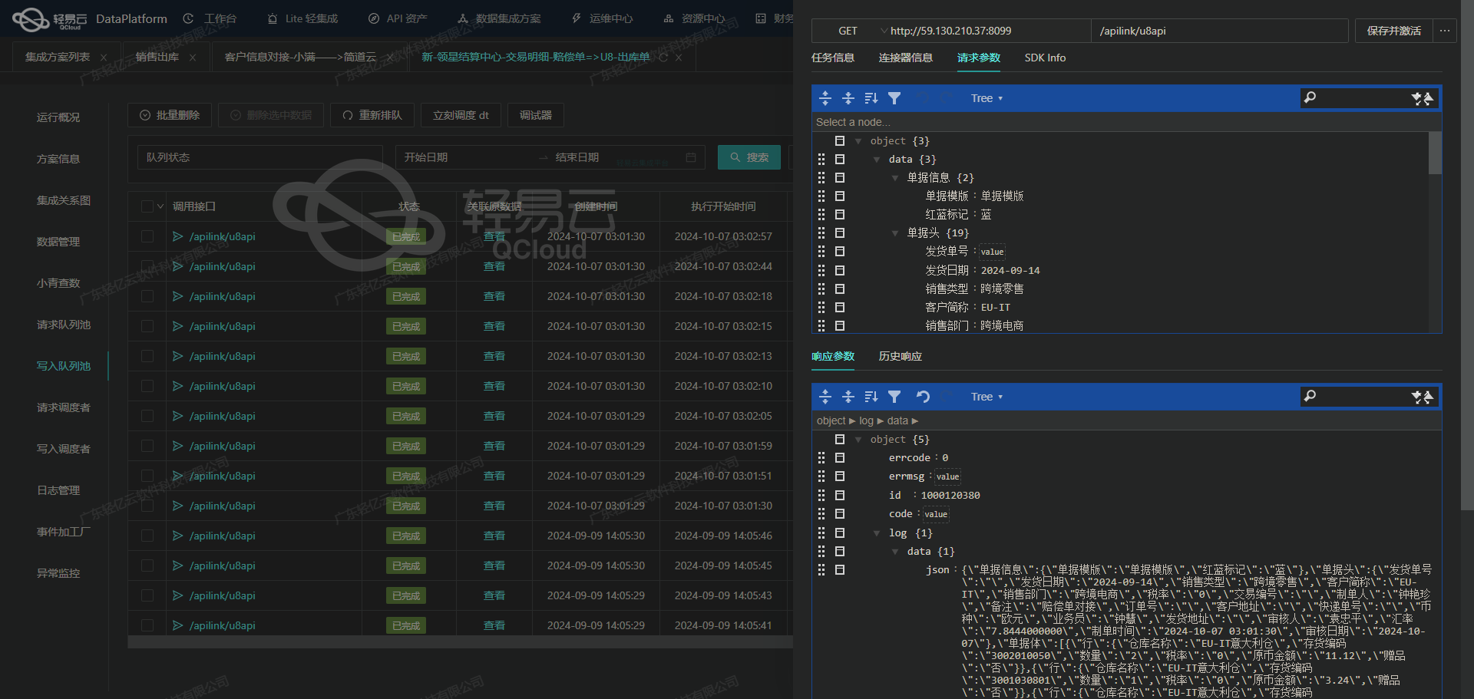This screenshot has height=699, width=1474.
Task: Check the row executed at 14:05:46
Action: tap(147, 536)
